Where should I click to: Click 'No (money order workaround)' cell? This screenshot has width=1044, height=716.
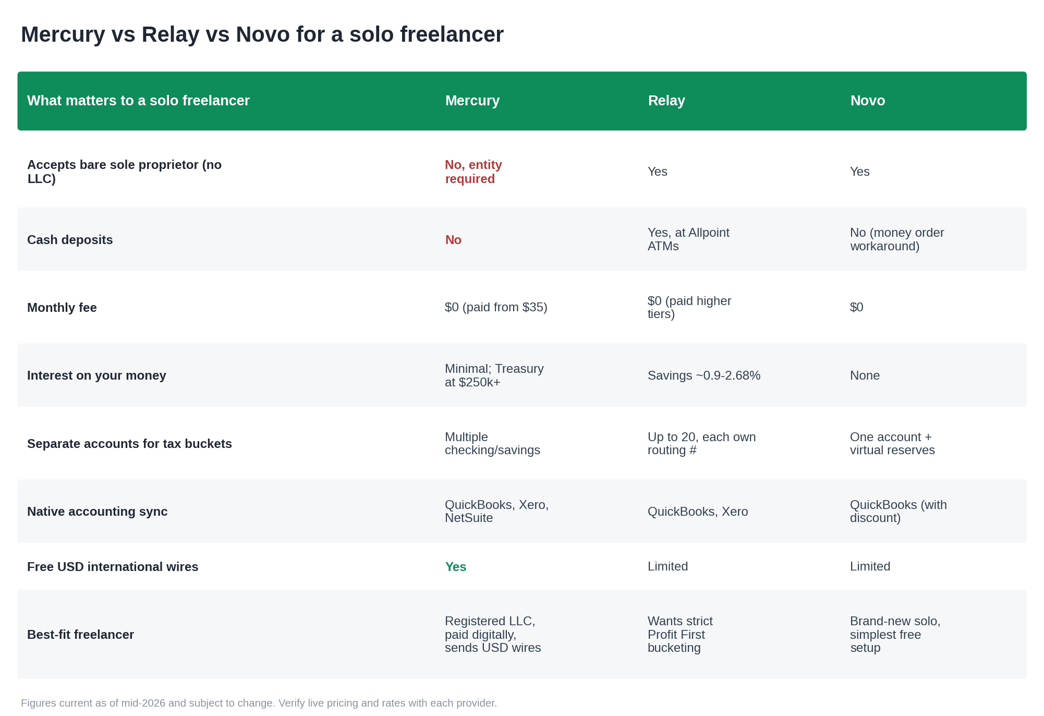click(897, 239)
